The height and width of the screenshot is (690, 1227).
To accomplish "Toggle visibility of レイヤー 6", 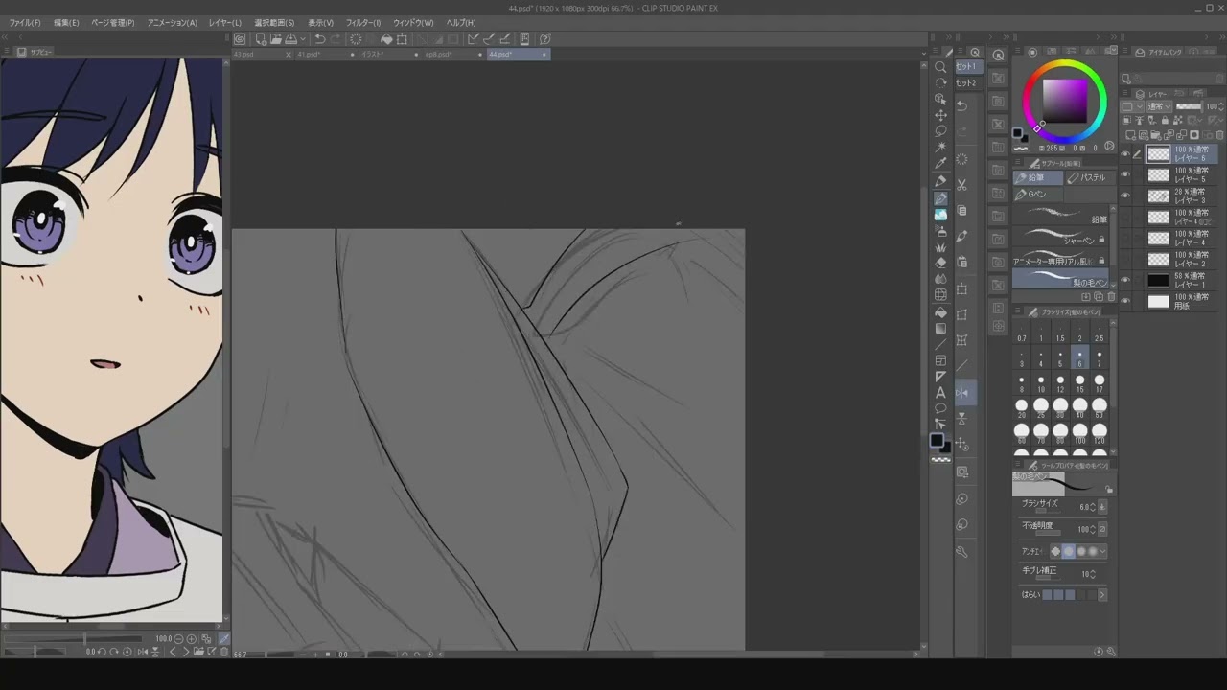I will coord(1125,153).
